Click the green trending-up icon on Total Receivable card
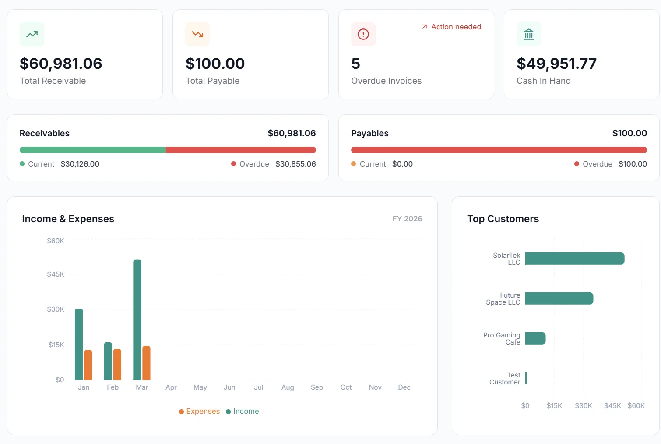This screenshot has height=444, width=661. click(32, 34)
